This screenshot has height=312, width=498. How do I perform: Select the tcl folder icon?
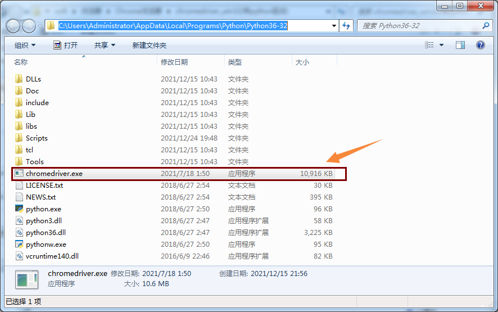point(19,150)
